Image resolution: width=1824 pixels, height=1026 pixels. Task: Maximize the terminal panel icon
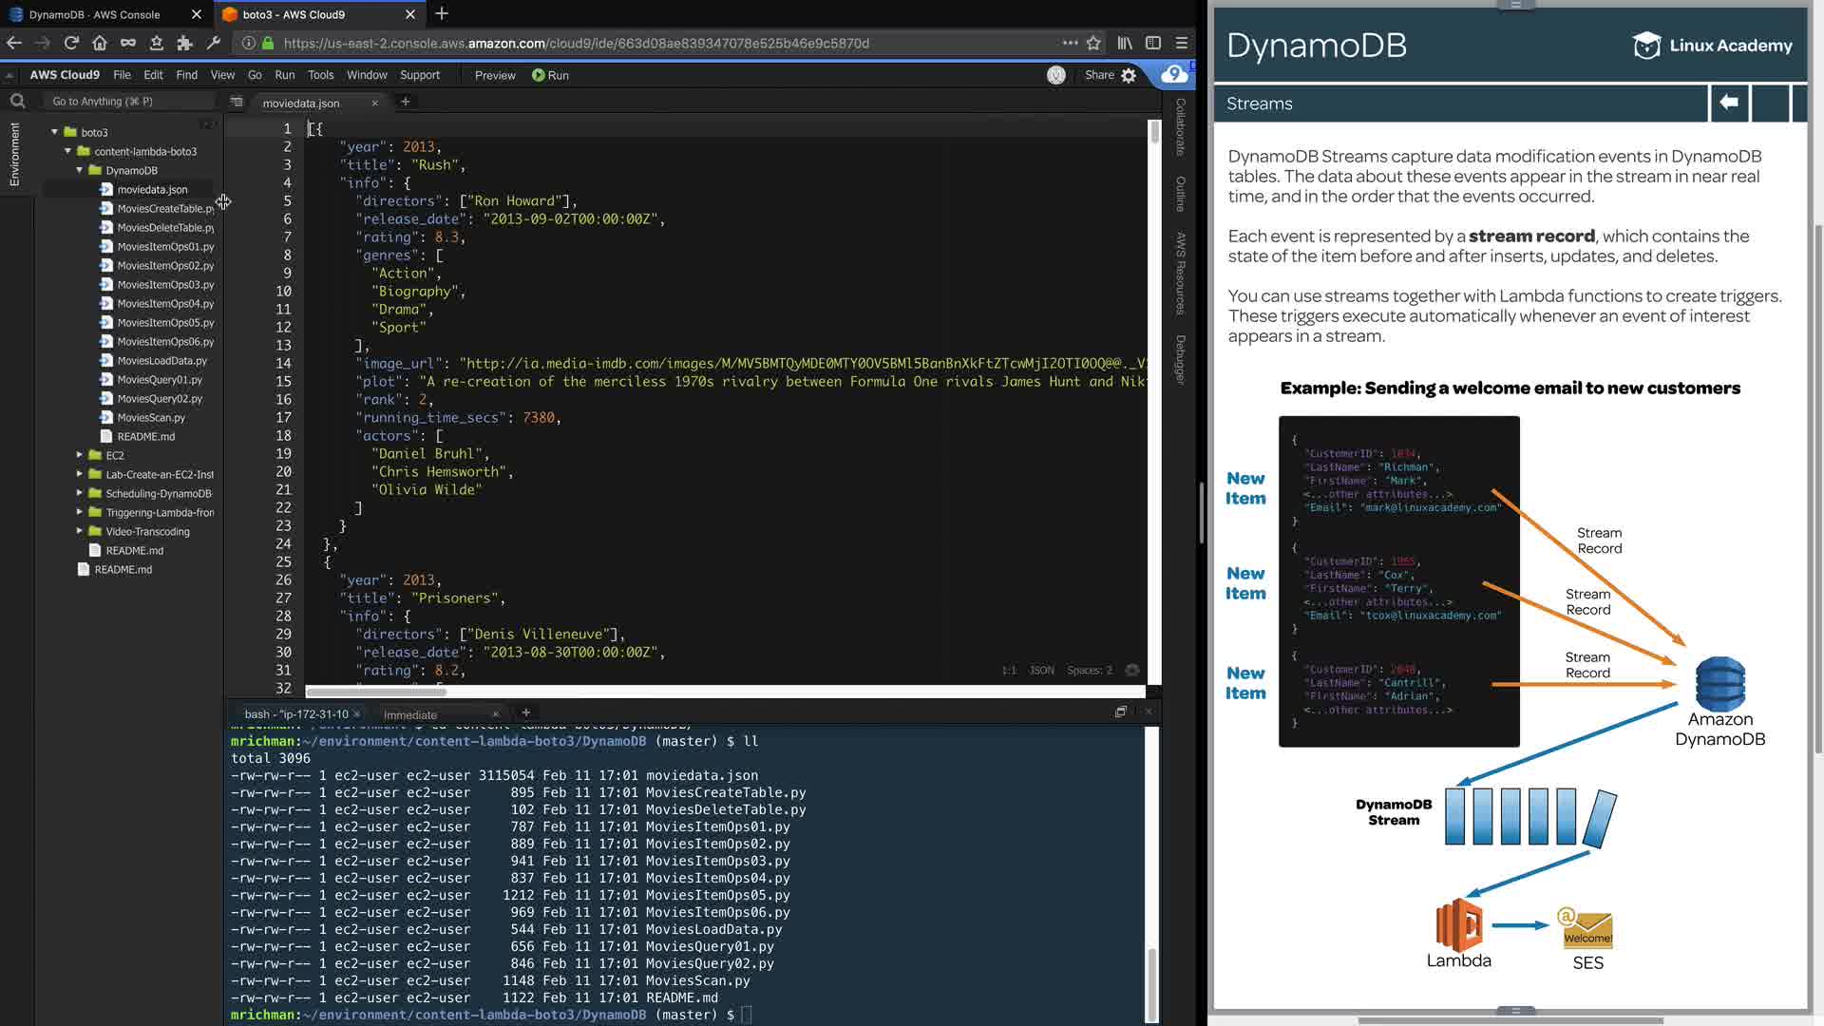click(1121, 712)
